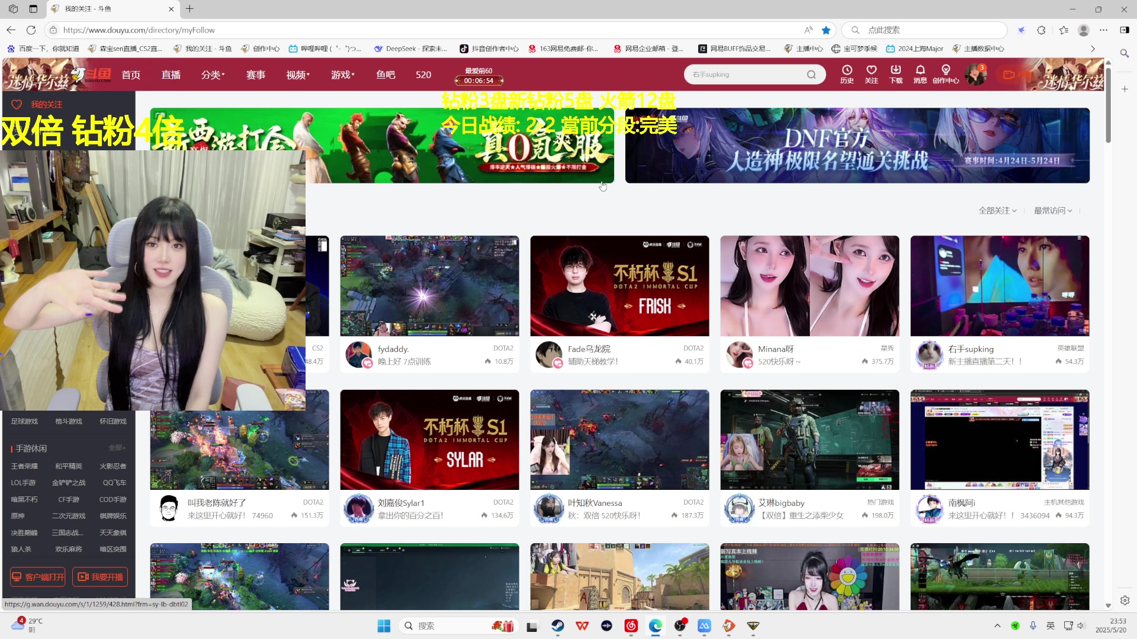This screenshot has height=639, width=1137.
Task: Expand the 分类 navigation dropdown
Action: point(213,75)
